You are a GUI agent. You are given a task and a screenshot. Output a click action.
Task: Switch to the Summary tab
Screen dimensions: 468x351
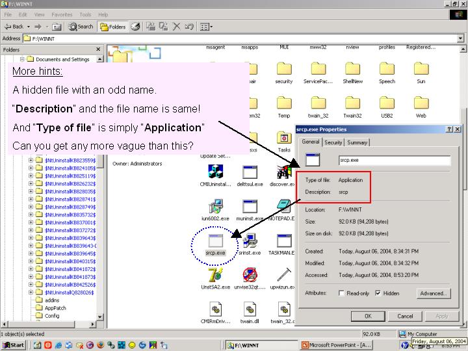pyautogui.click(x=357, y=142)
